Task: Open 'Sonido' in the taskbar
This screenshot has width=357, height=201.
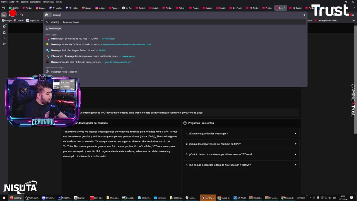Action: pos(192,198)
